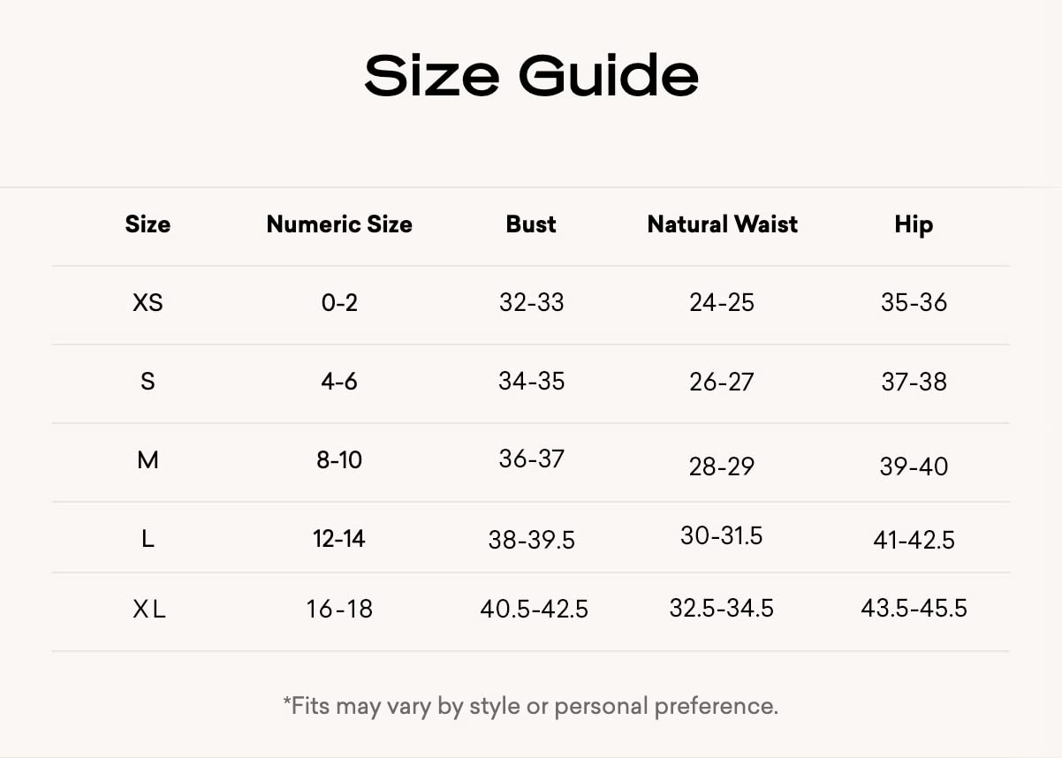Click the XL size row label

[x=148, y=610]
